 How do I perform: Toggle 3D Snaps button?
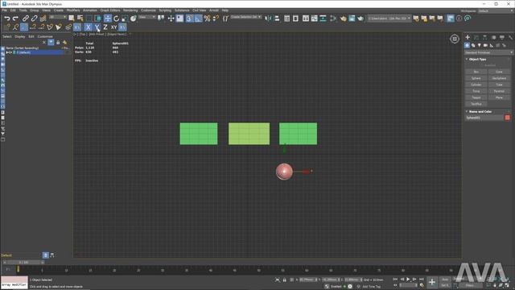[189, 19]
